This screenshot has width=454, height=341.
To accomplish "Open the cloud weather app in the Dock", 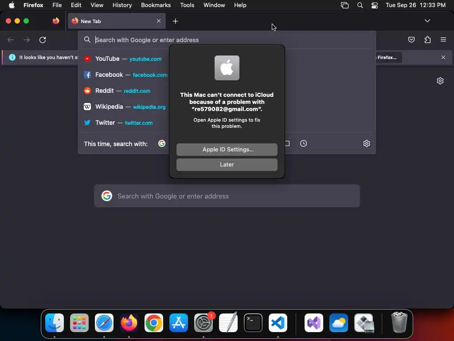I will coord(339,323).
